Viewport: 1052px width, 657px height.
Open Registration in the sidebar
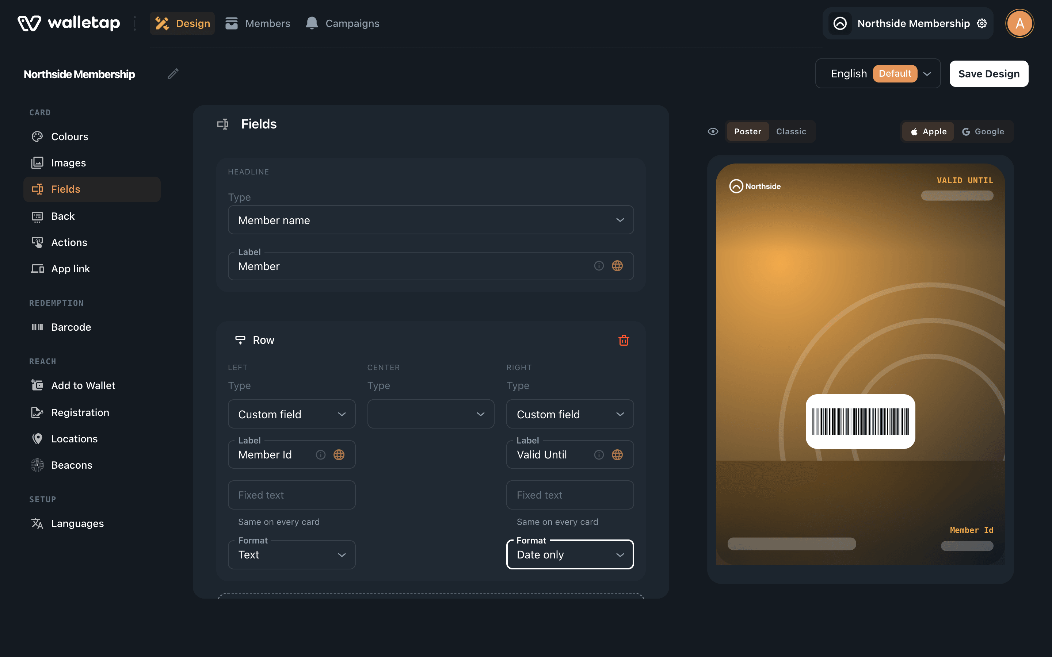92,413
